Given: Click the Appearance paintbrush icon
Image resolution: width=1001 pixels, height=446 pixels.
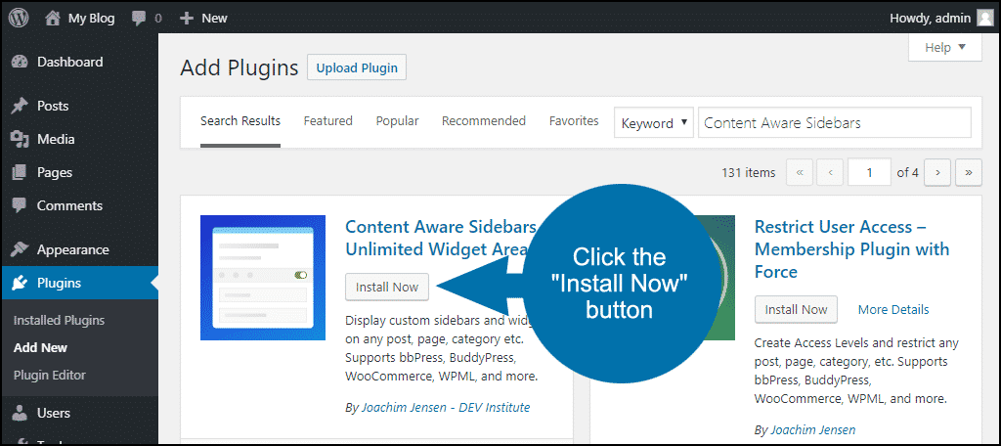Looking at the screenshot, I should 20,249.
